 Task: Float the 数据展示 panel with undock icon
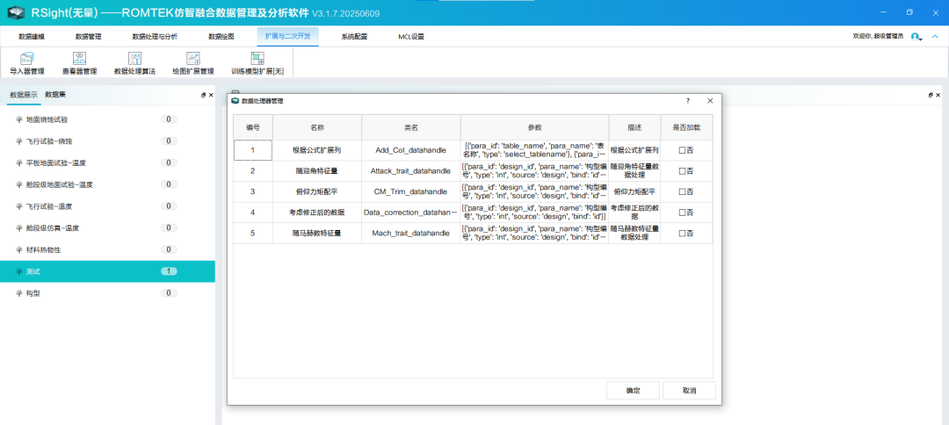[203, 95]
